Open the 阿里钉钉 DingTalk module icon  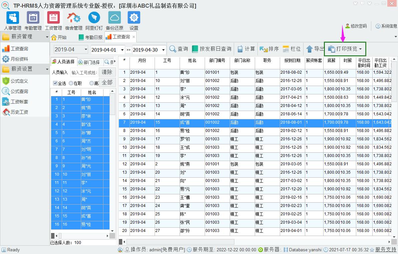(94, 21)
